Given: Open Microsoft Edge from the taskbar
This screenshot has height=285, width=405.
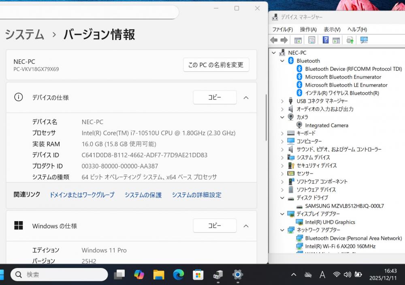Looking at the screenshot, I should [179, 275].
